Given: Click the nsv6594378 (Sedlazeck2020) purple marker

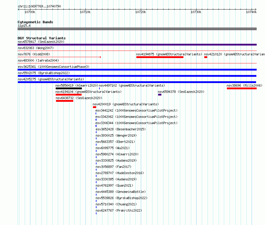Looking at the screenshot, I should point(160,95).
